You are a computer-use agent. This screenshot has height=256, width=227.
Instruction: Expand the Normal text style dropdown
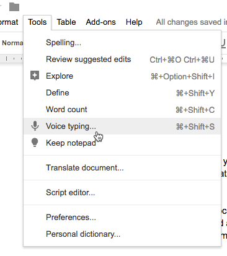pos(12,43)
